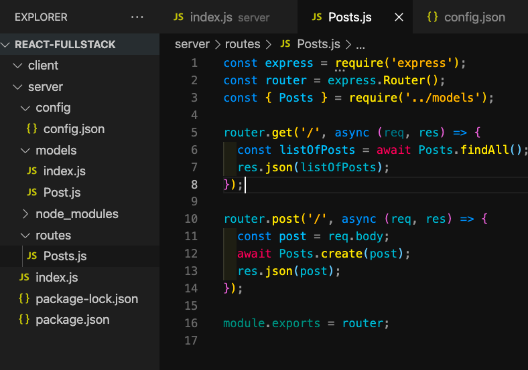Click line number 16 in gutter
This screenshot has width=528, height=370.
click(191, 323)
